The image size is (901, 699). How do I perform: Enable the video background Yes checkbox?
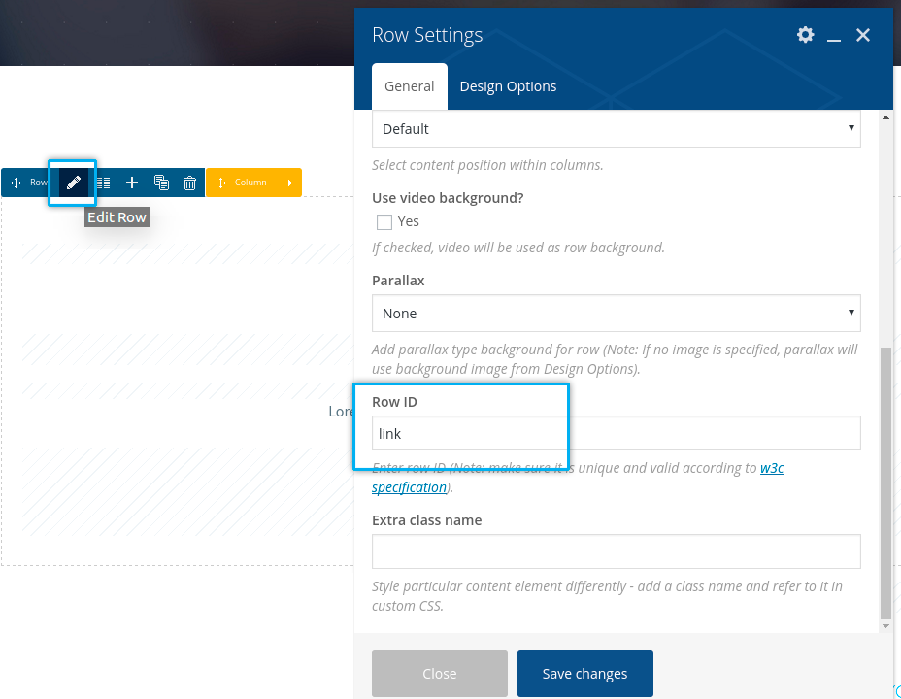click(x=384, y=222)
